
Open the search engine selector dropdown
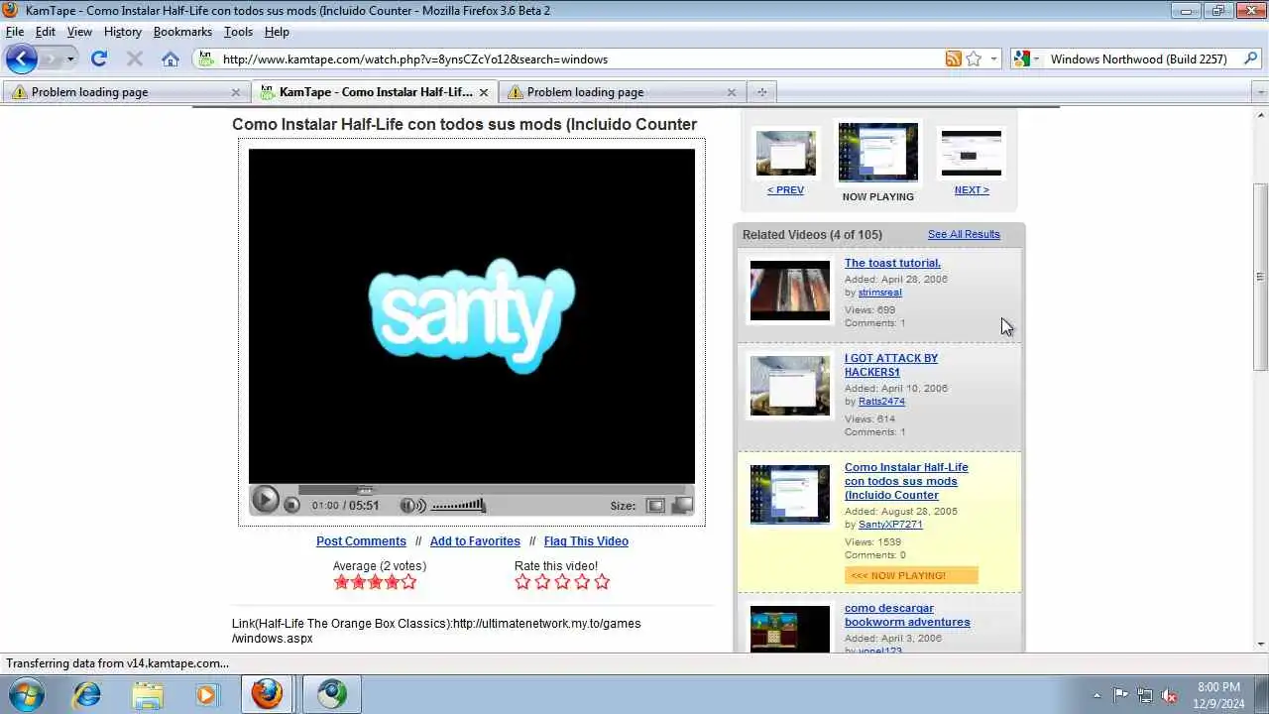click(1026, 59)
